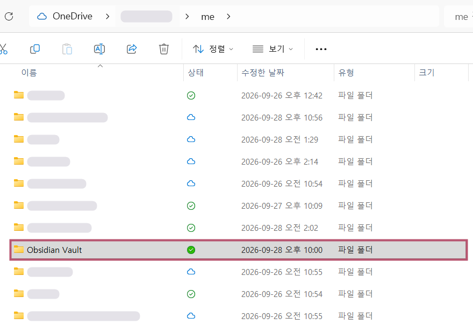Click the green synced check on Obsidian Vault

click(x=191, y=250)
